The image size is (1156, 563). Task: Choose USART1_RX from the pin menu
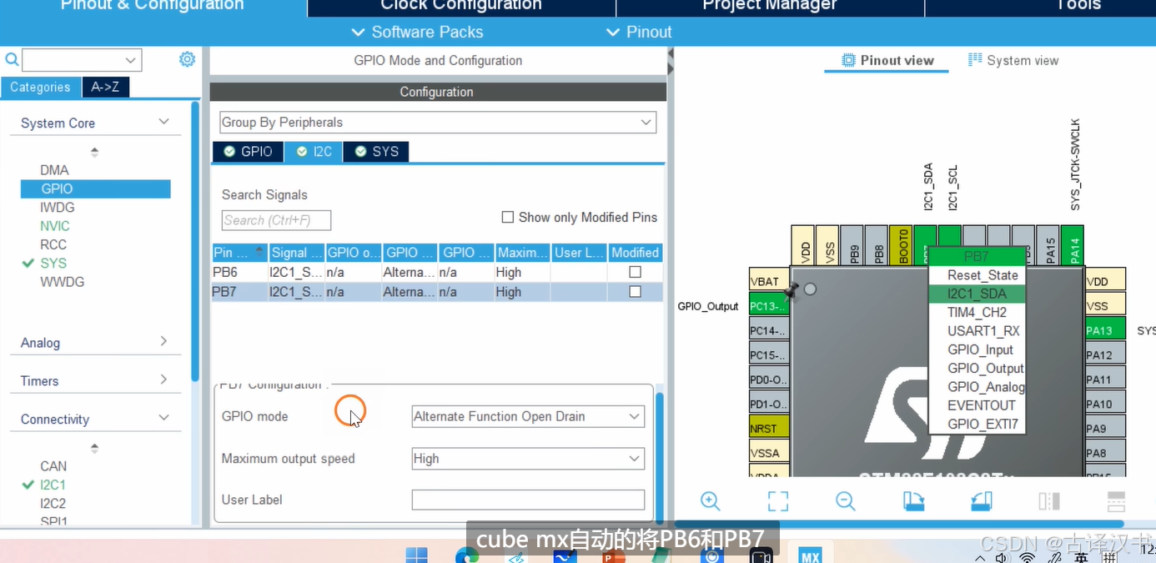pyautogui.click(x=983, y=331)
